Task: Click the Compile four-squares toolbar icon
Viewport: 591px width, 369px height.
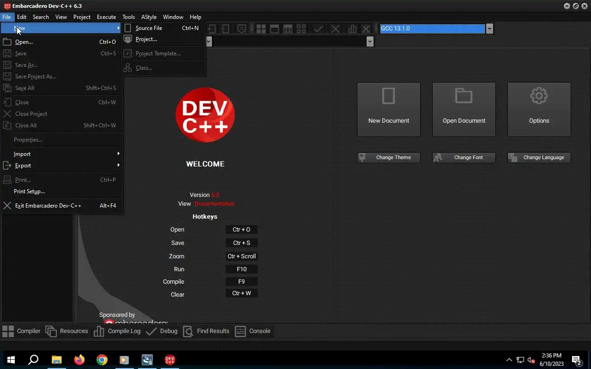Action: (x=261, y=29)
